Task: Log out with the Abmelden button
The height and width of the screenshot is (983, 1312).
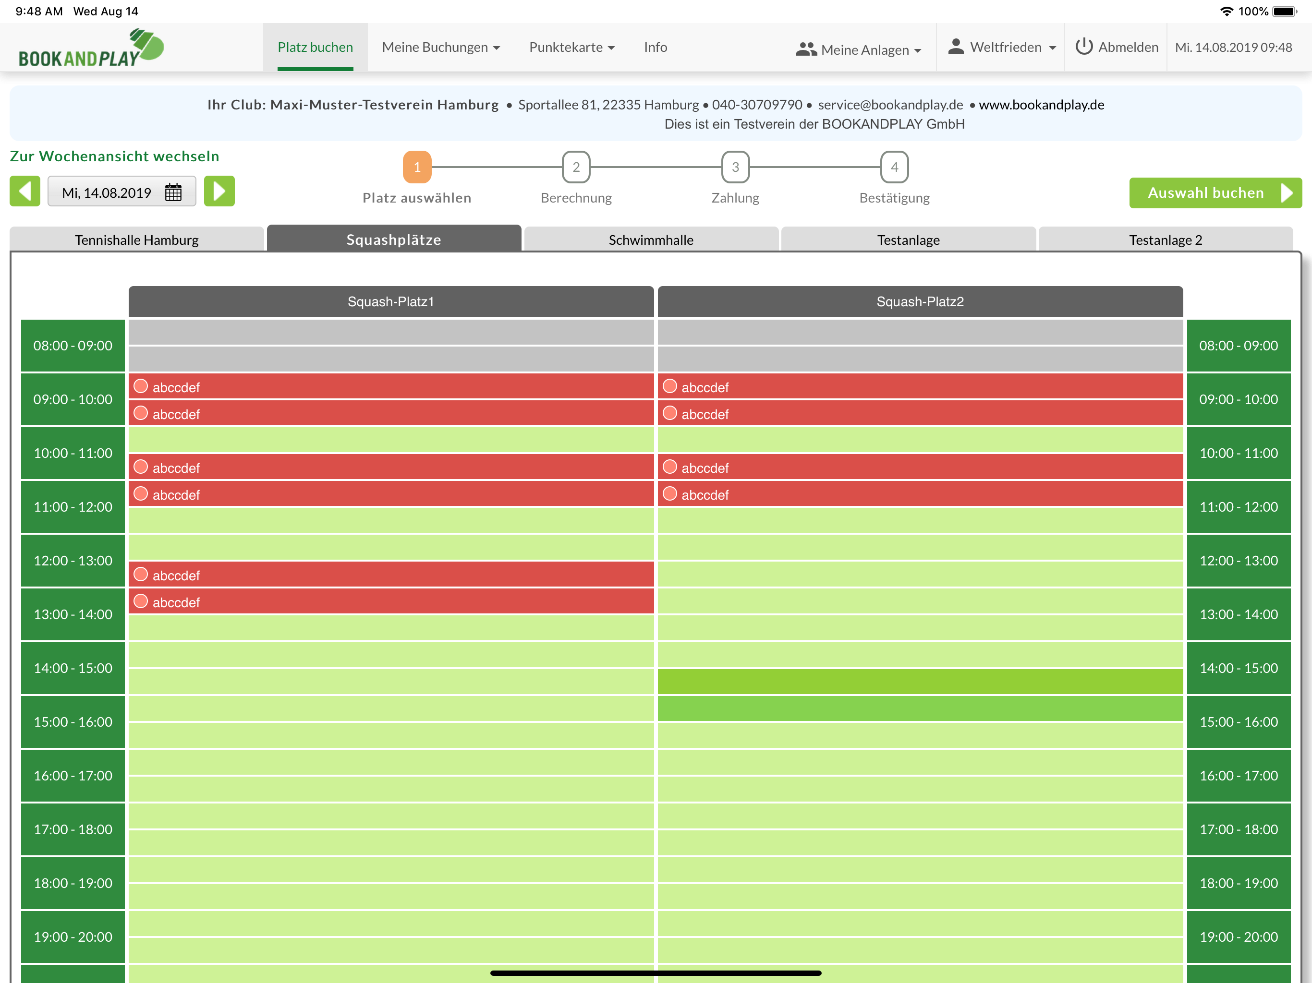Action: tap(1116, 48)
